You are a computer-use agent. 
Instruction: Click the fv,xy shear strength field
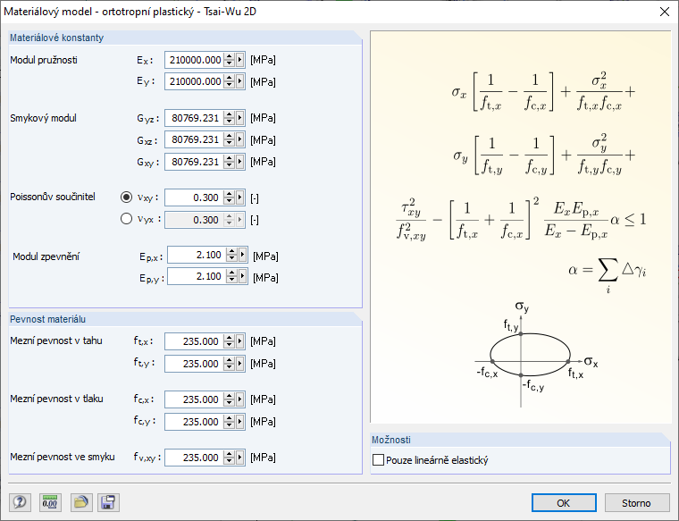pyautogui.click(x=195, y=458)
